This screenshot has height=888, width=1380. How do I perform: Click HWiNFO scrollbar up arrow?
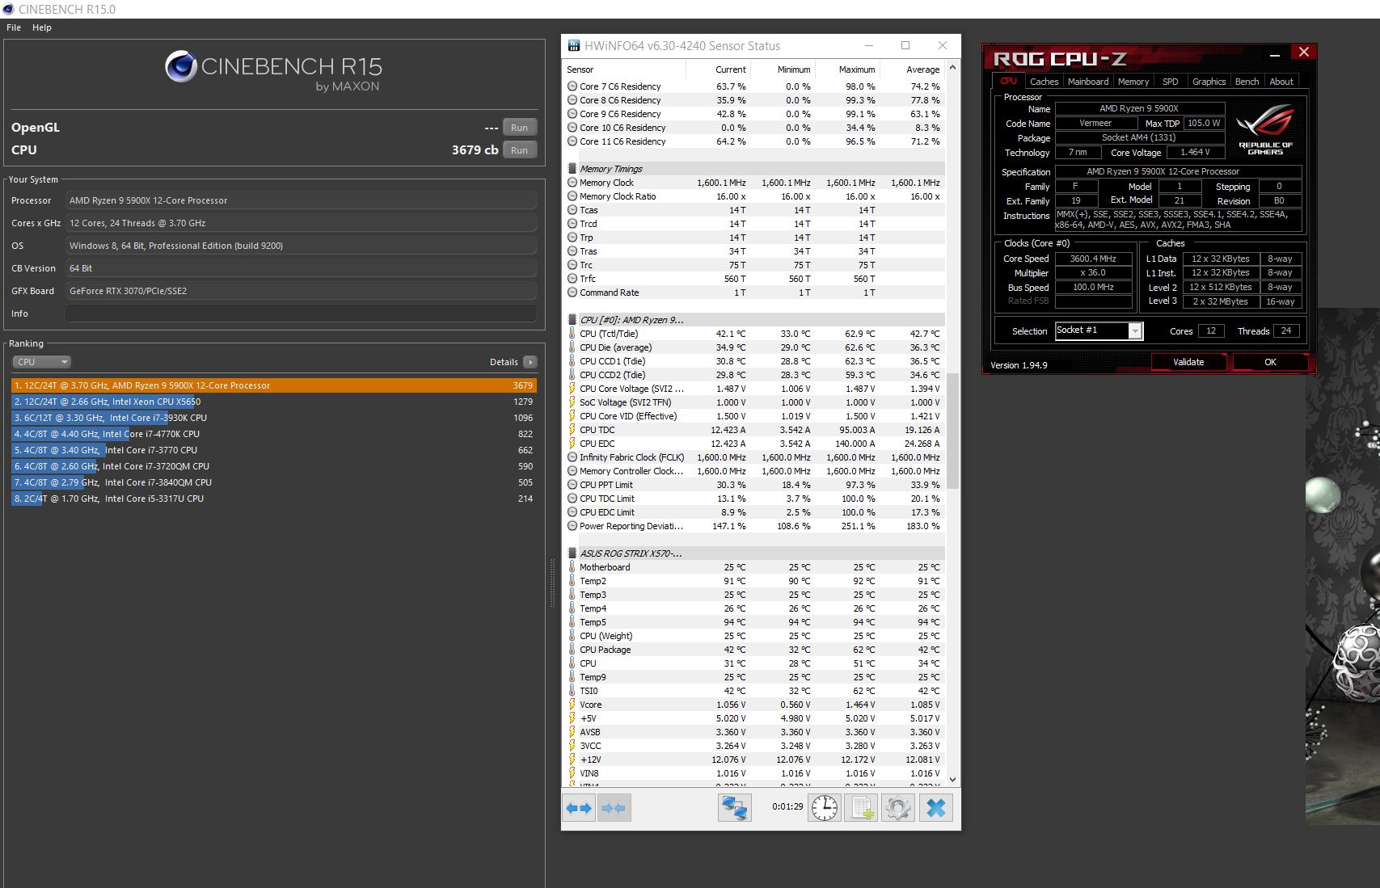click(x=952, y=68)
